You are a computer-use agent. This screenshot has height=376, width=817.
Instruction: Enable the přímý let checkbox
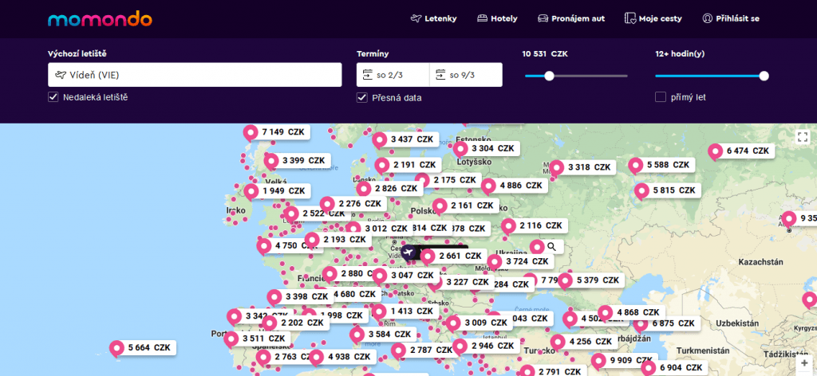(x=661, y=97)
